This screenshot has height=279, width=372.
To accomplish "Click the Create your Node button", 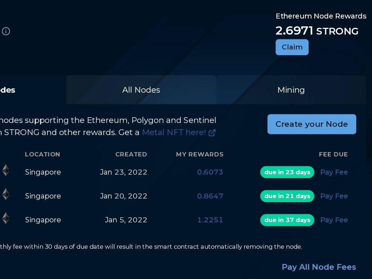I will point(312,124).
